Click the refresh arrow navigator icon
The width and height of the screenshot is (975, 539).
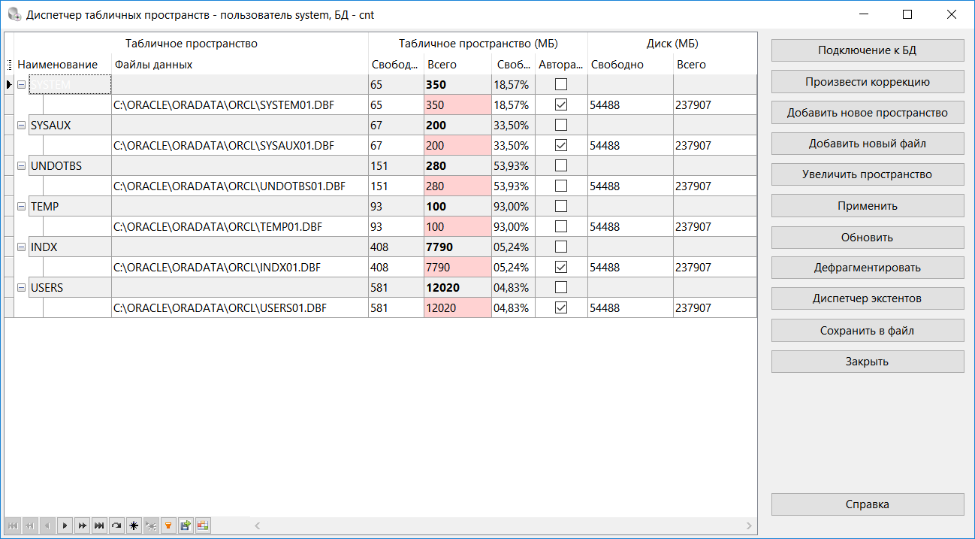pyautogui.click(x=116, y=525)
